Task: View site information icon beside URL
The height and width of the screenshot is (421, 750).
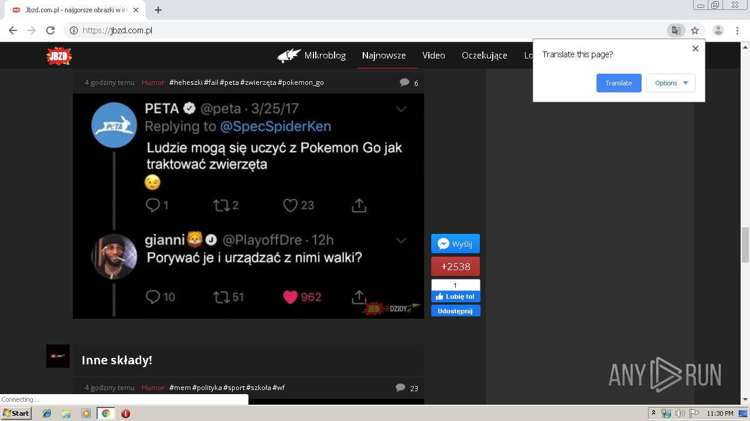Action: pos(74,30)
